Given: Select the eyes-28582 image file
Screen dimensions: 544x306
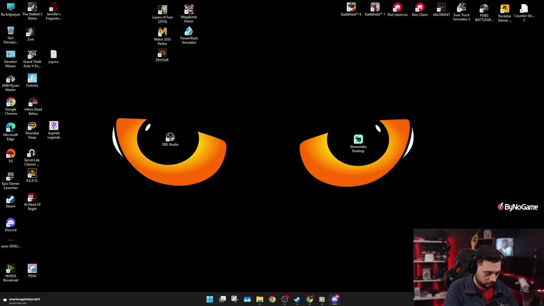Looking at the screenshot, I should click(x=11, y=244).
